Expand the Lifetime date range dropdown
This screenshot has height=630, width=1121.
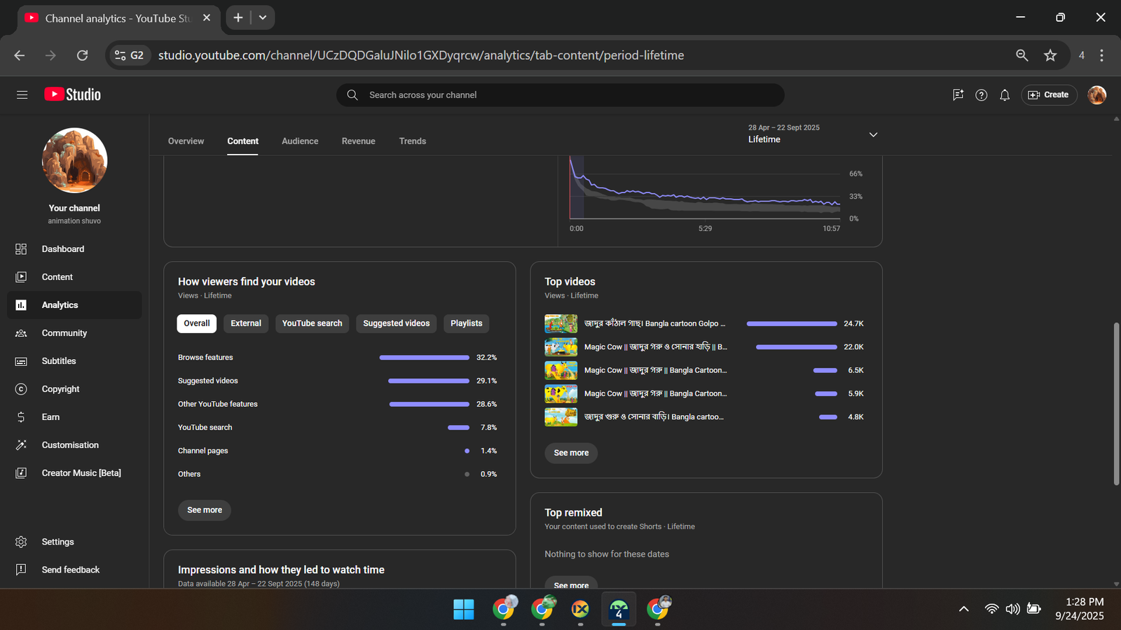point(873,134)
